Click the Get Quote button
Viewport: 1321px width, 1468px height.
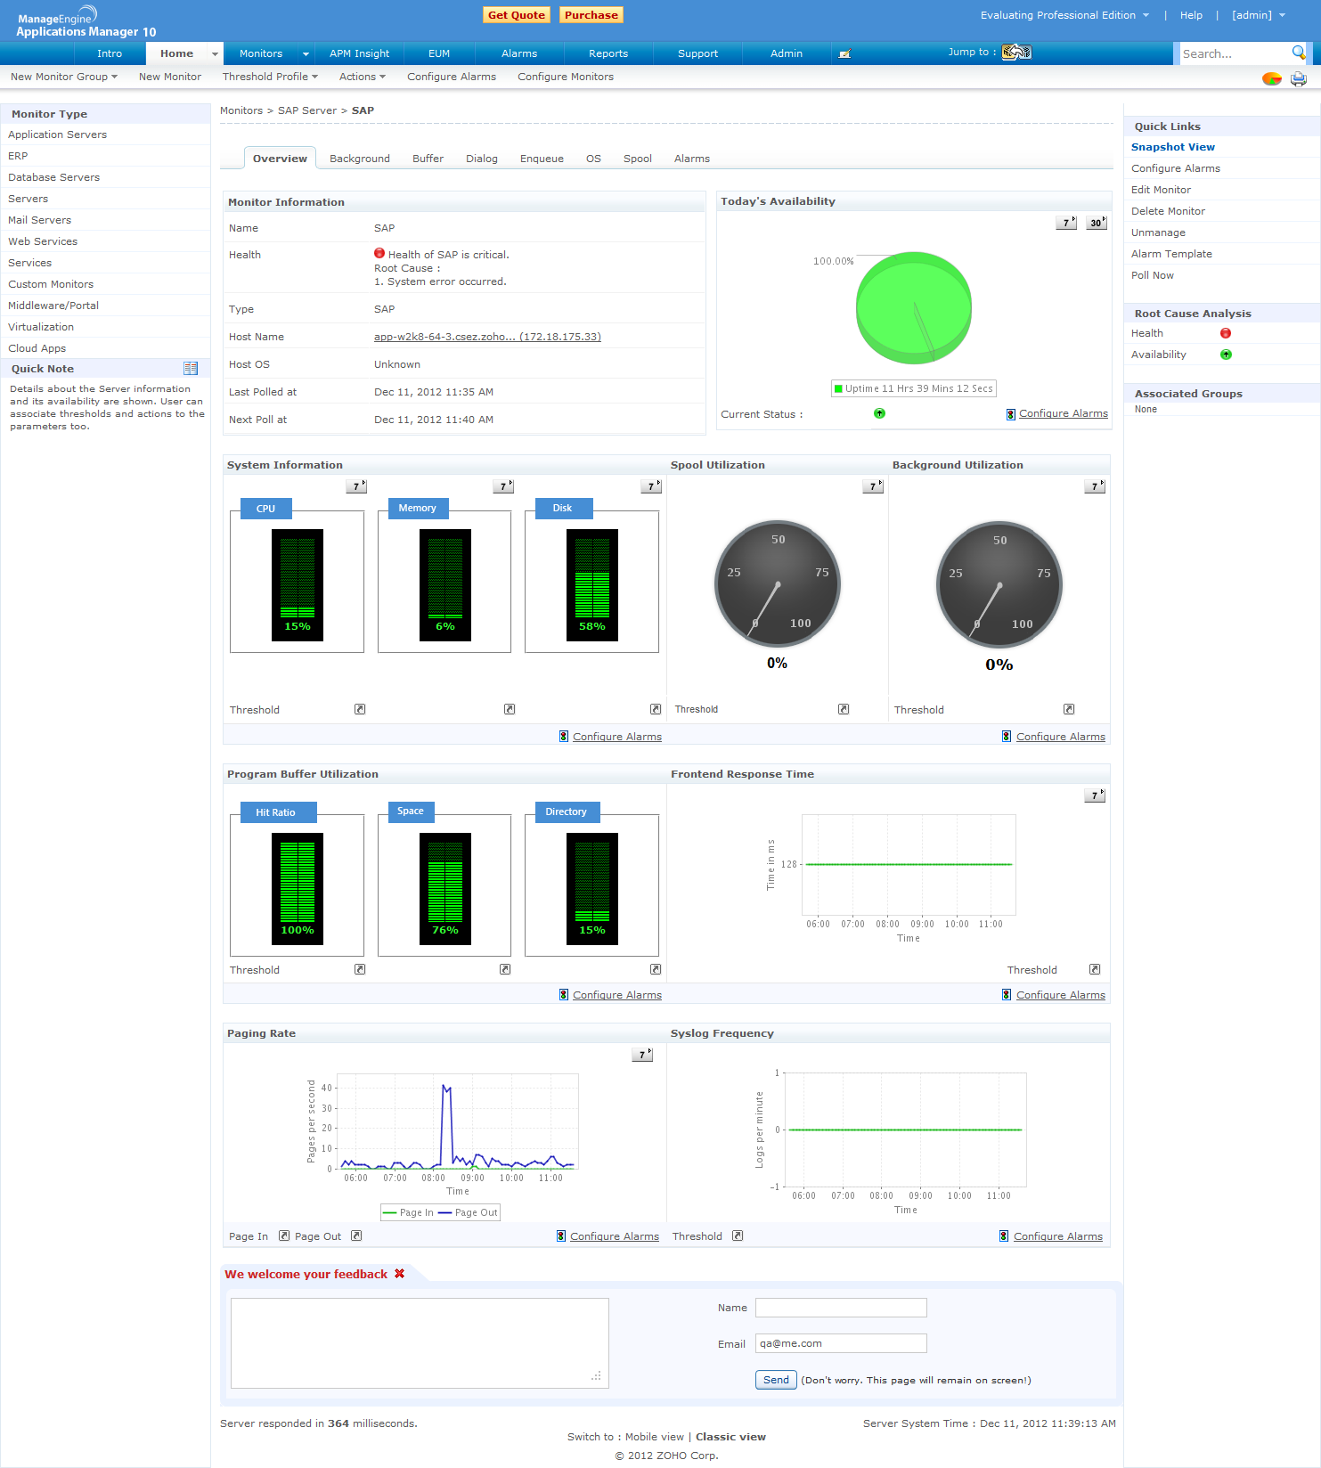point(517,15)
